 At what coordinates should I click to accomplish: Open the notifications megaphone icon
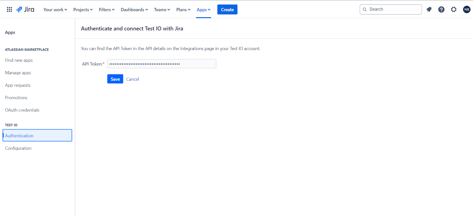click(x=429, y=9)
